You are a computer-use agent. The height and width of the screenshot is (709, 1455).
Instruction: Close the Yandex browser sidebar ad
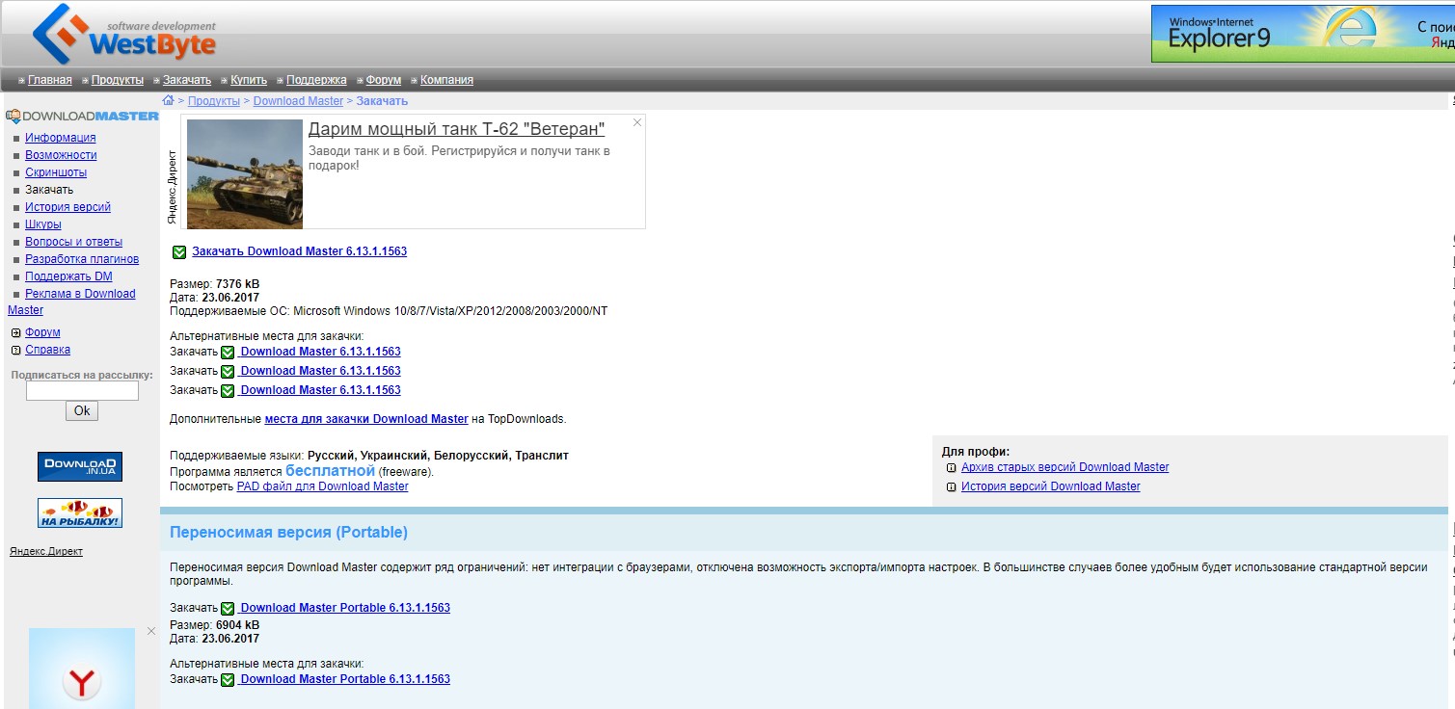pyautogui.click(x=151, y=631)
